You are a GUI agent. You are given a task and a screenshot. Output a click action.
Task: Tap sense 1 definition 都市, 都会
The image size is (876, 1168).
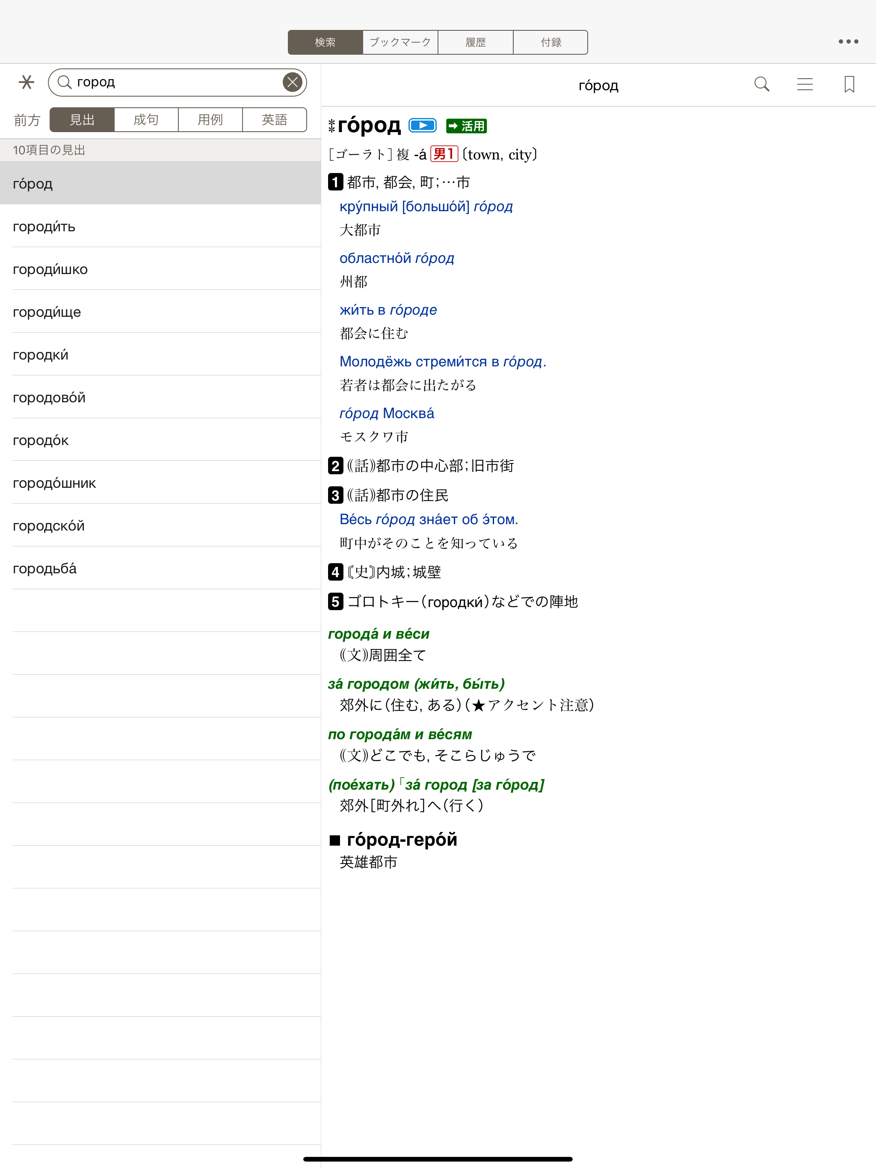408,182
